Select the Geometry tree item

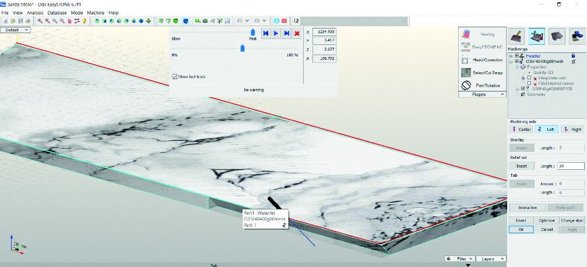tap(536, 94)
